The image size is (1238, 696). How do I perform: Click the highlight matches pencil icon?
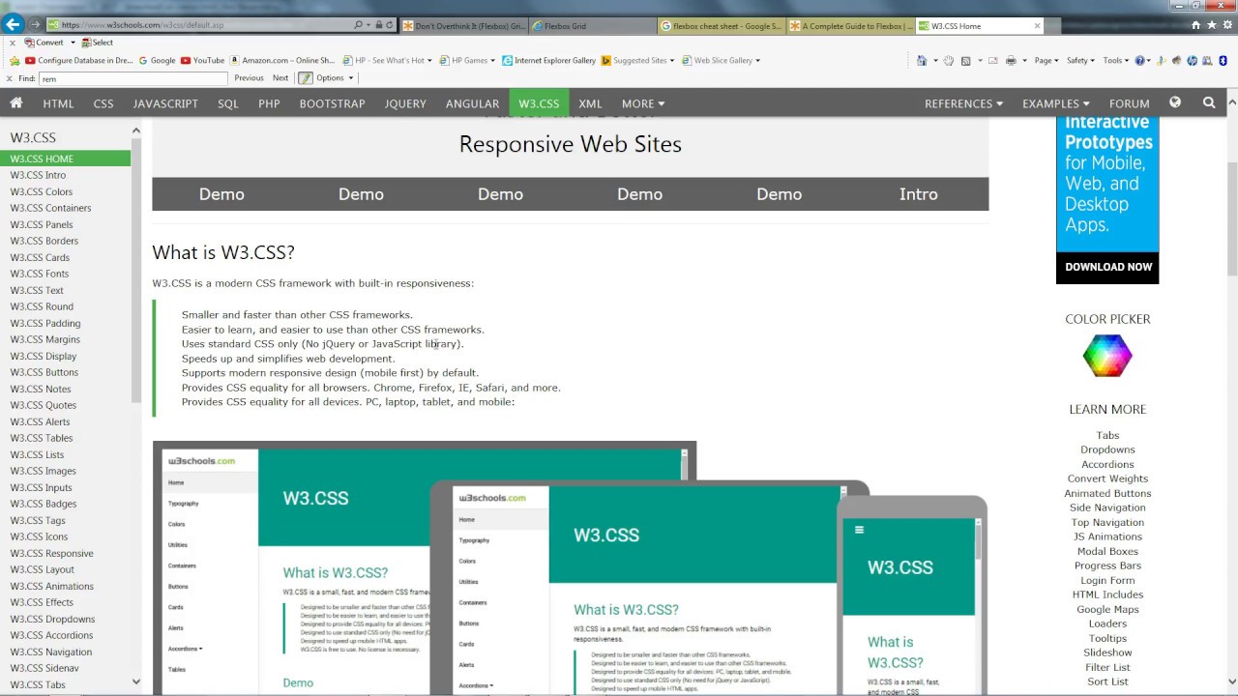[x=306, y=77]
